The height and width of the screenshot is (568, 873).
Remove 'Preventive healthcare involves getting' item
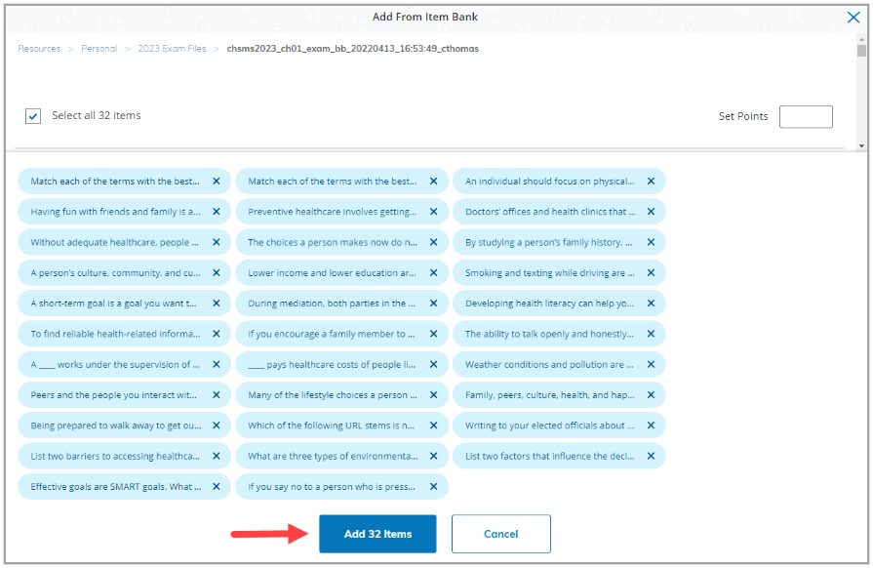(x=434, y=212)
